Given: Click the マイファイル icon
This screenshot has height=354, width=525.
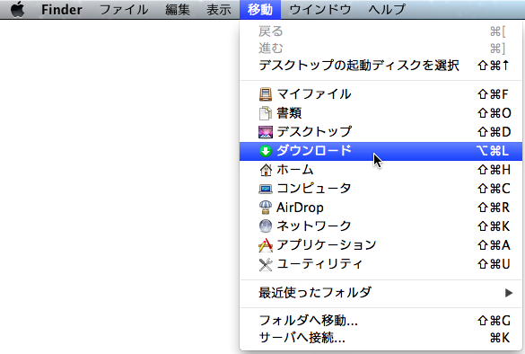Looking at the screenshot, I should 266,94.
